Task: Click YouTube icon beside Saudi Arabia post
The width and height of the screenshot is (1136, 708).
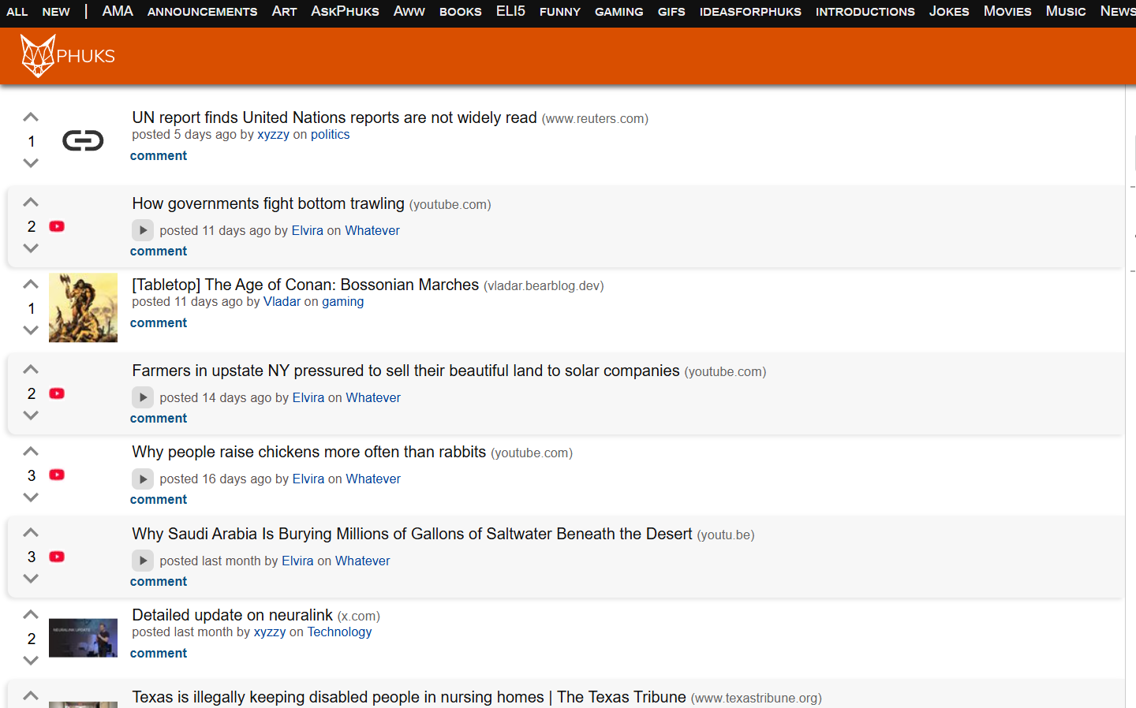Action: tap(57, 557)
